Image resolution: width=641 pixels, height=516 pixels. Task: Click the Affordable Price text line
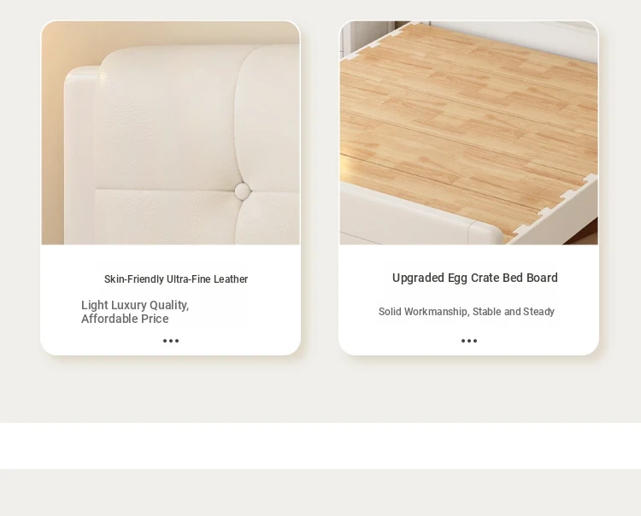click(x=125, y=319)
